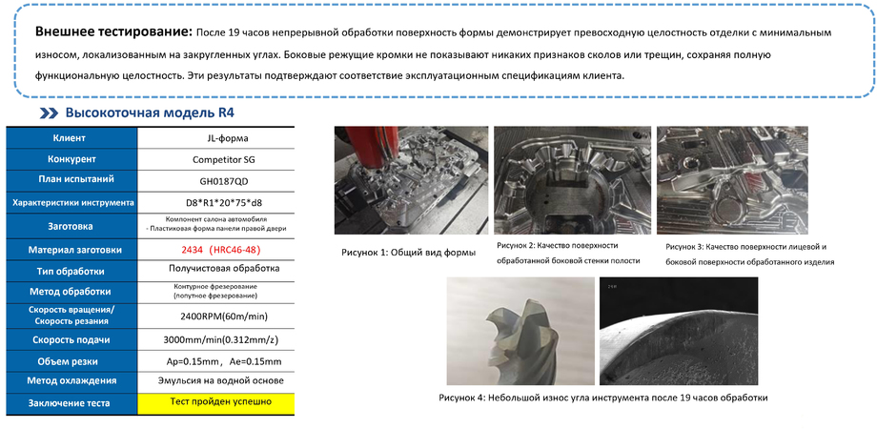The height and width of the screenshot is (429, 877).
Task: Open the end mill tool close-up photo
Action: (x=520, y=331)
